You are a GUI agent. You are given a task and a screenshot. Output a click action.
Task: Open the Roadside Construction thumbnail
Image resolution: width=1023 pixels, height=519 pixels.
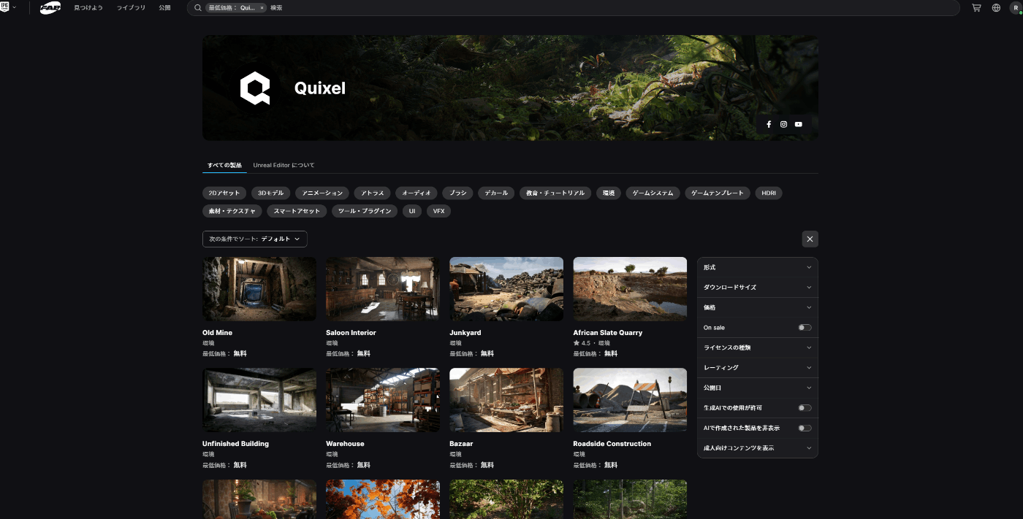point(630,400)
